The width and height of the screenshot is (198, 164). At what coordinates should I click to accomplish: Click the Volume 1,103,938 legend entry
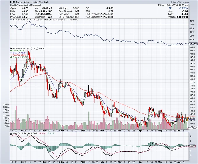[x=19, y=57]
